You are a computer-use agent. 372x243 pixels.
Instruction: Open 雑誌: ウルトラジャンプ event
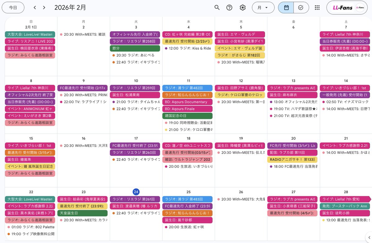187,159
